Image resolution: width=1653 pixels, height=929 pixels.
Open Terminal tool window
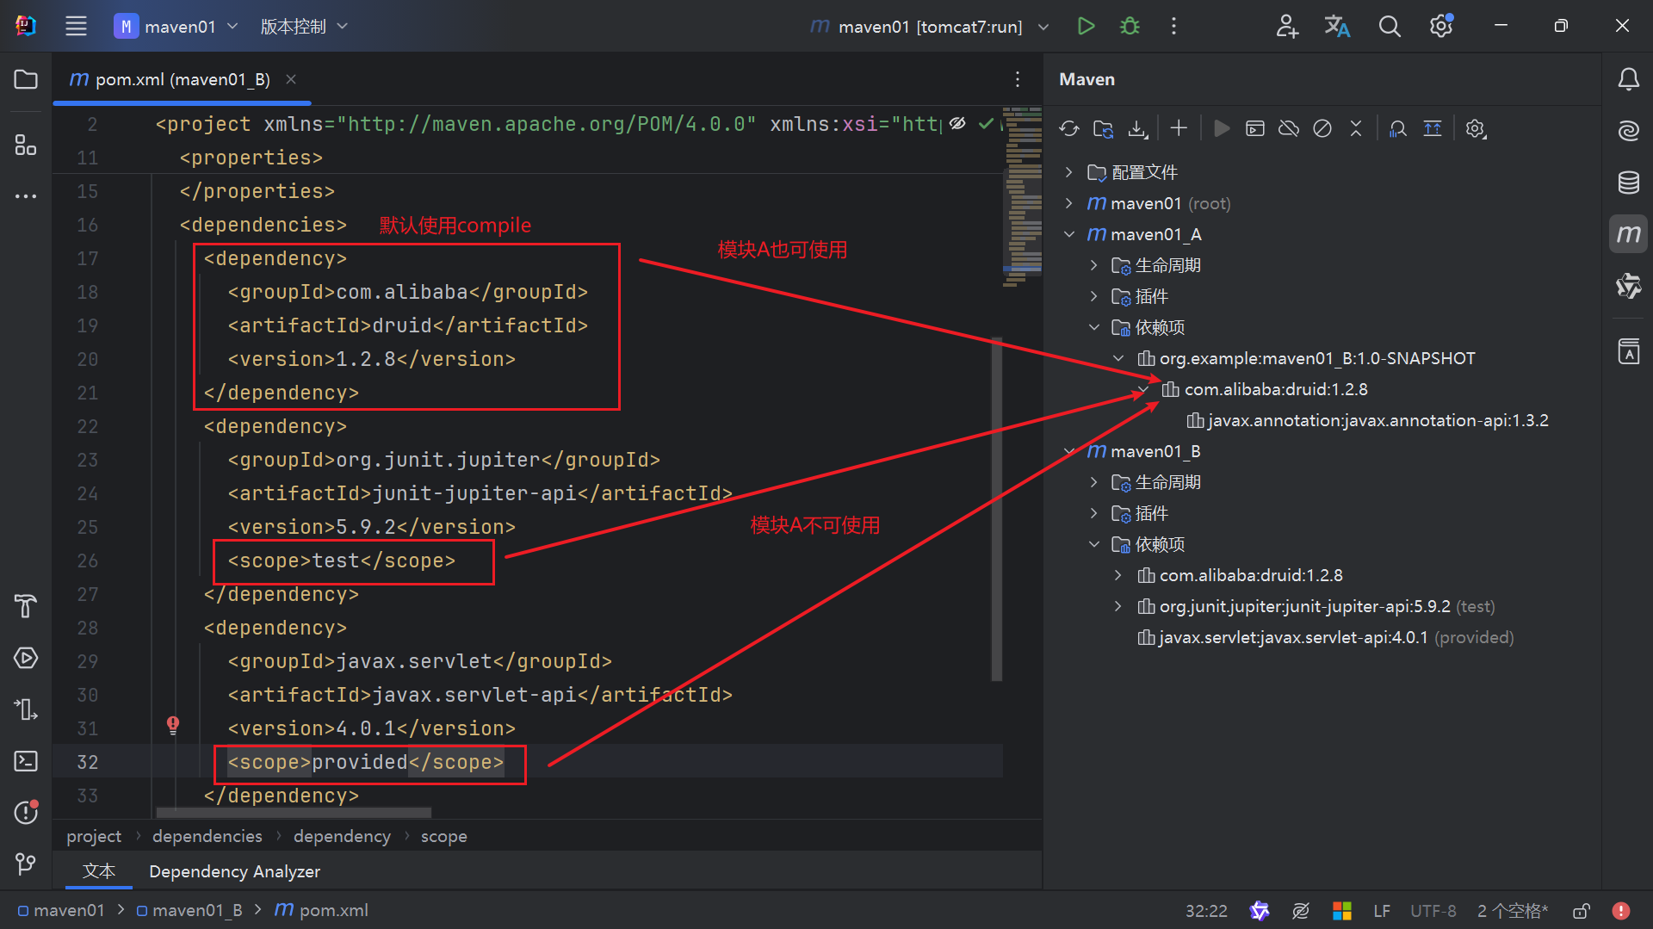coord(26,761)
